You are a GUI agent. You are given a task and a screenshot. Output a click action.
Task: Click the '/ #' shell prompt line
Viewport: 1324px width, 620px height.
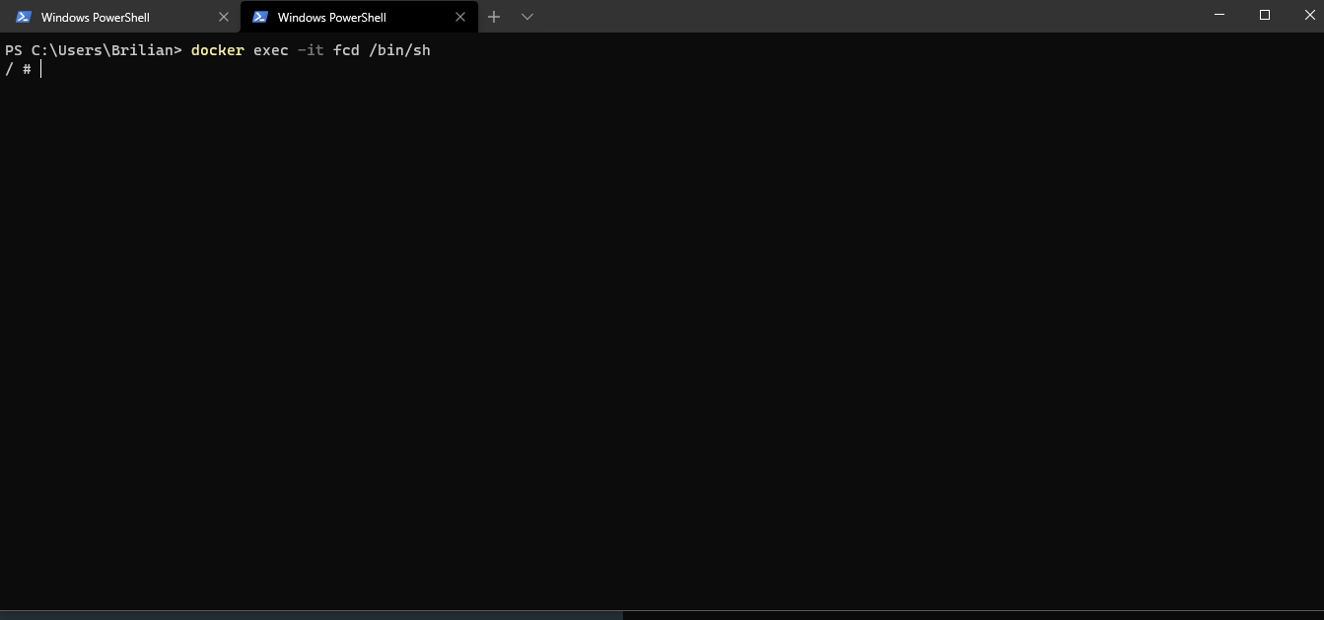(18, 69)
